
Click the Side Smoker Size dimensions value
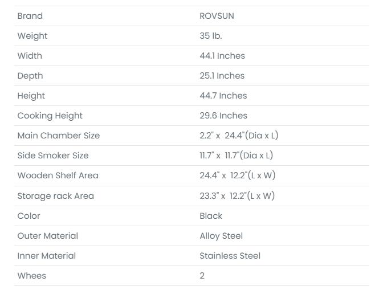click(x=236, y=156)
